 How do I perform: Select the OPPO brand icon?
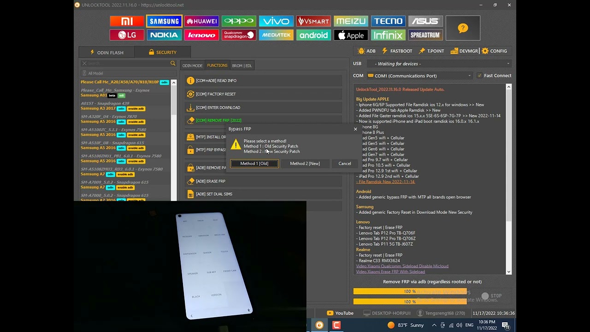pos(239,21)
